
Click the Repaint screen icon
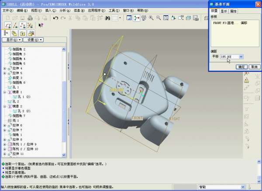pos(129,18)
